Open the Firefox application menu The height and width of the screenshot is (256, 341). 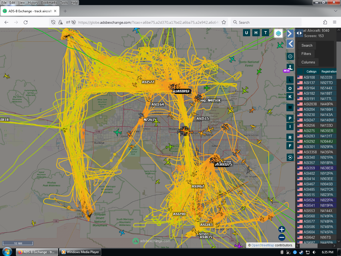pos(335,22)
